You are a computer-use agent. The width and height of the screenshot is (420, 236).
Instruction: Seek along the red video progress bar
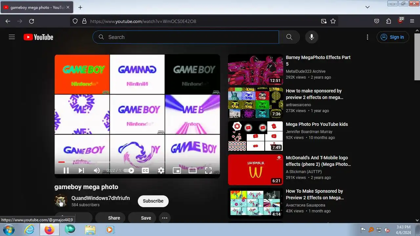137,162
